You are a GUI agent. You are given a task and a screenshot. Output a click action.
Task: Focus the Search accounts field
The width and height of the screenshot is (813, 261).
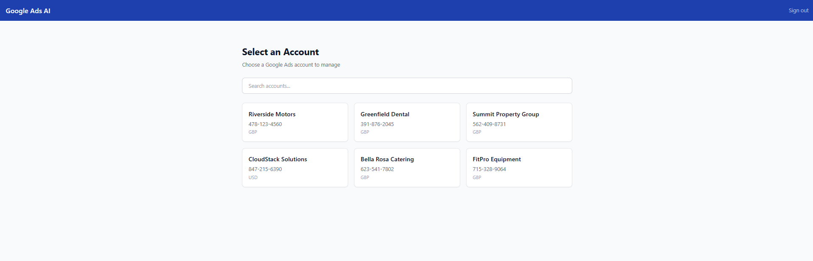pyautogui.click(x=407, y=86)
